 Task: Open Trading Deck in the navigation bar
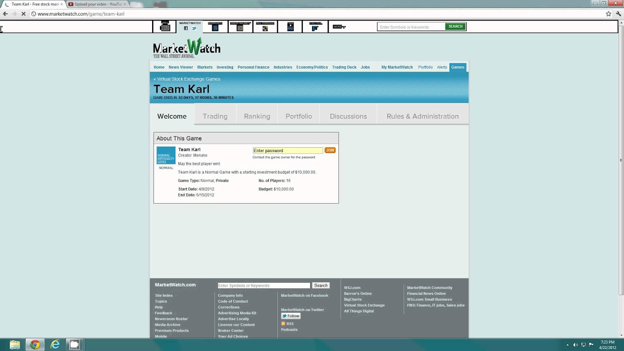coord(344,67)
